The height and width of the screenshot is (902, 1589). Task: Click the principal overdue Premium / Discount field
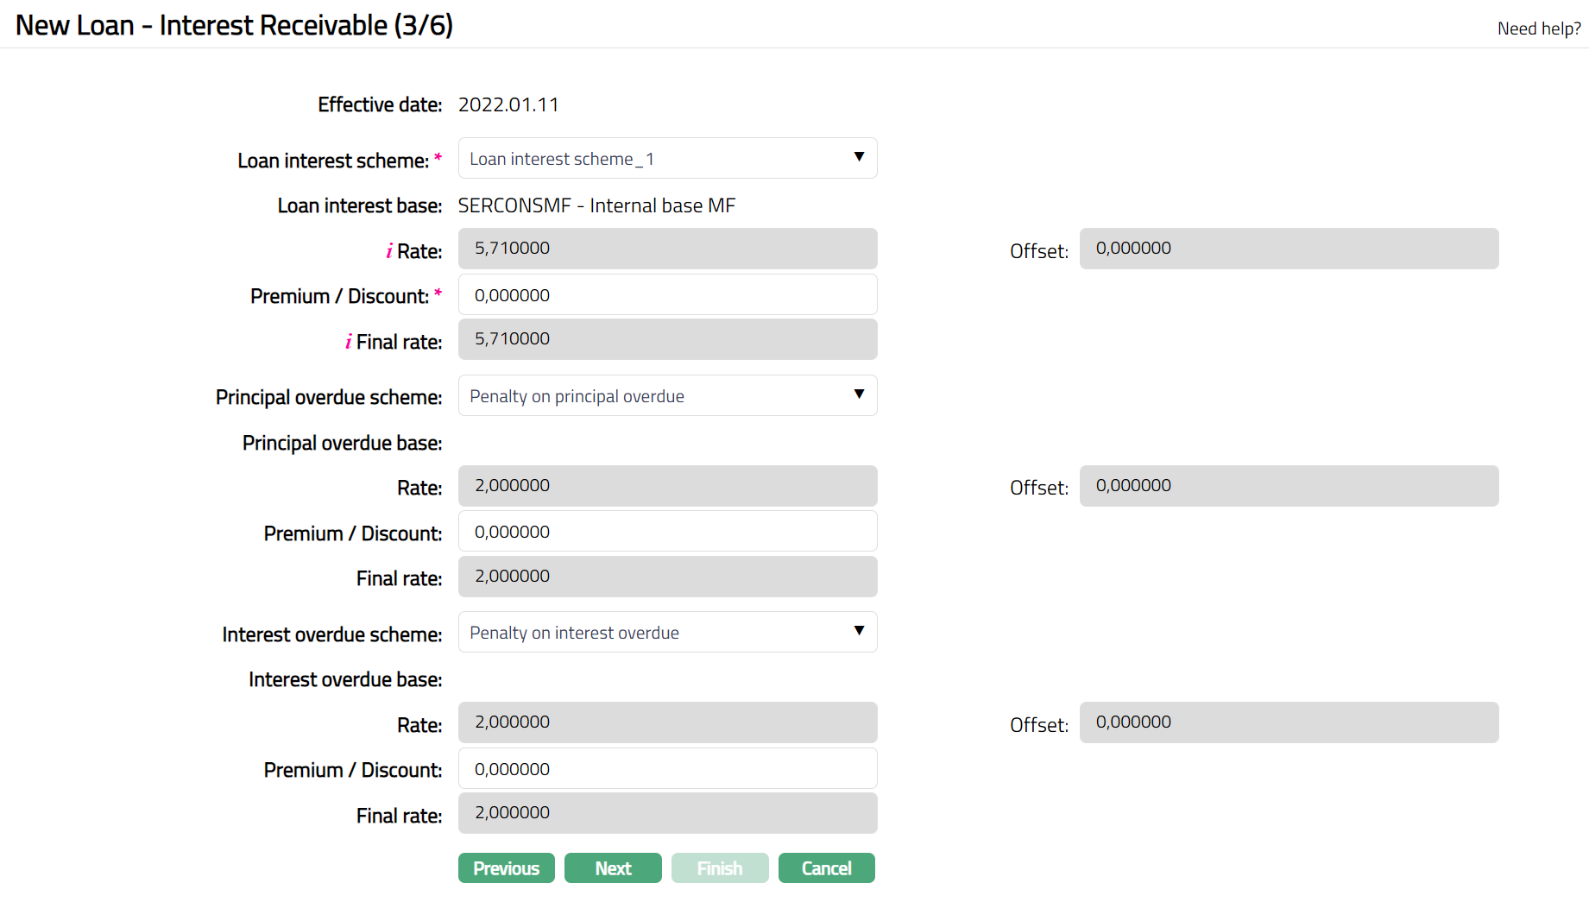667,532
